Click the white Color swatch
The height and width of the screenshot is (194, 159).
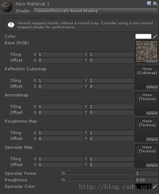click(143, 36)
